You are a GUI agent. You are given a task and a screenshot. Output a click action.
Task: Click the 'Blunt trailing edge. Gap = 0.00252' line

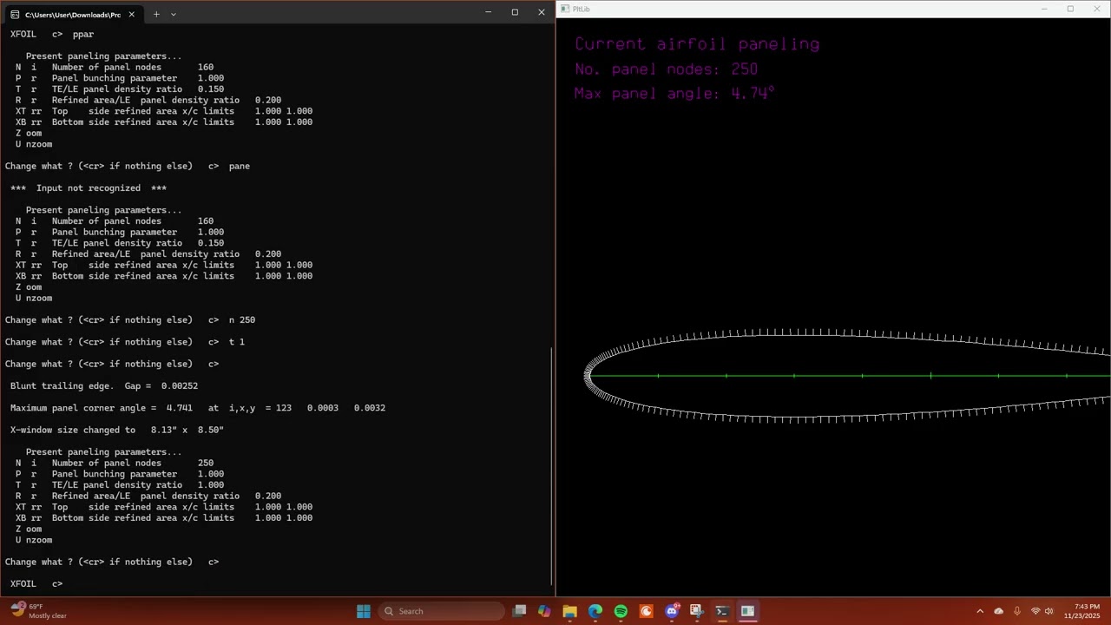click(104, 386)
